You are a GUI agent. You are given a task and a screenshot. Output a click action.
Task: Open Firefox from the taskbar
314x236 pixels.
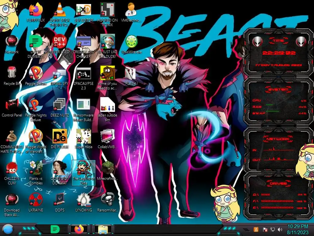(x=79, y=229)
